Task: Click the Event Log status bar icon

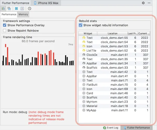Action: click(x=104, y=128)
